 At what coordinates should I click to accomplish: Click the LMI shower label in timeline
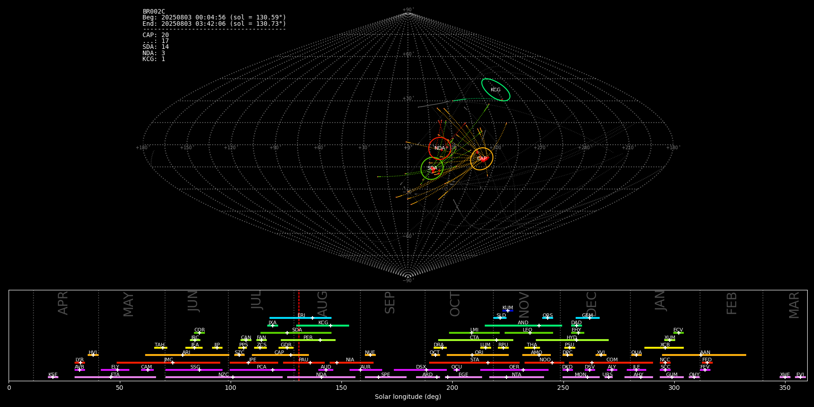[474, 330]
